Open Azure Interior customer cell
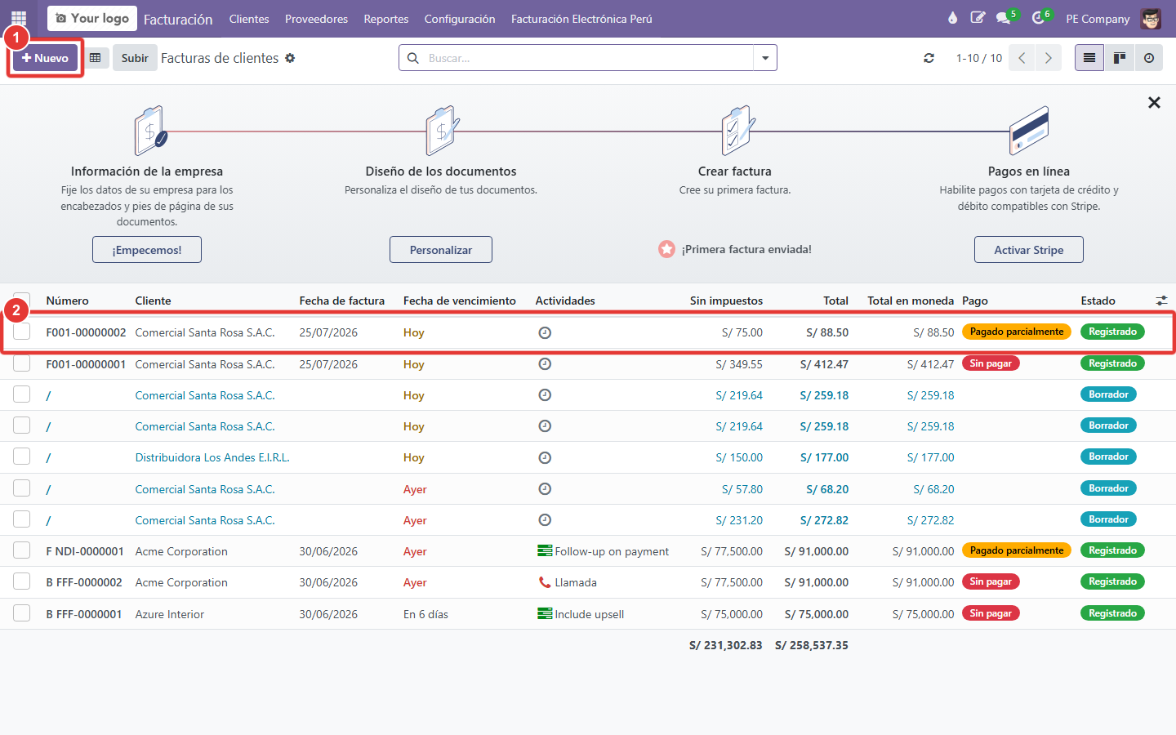 [170, 614]
